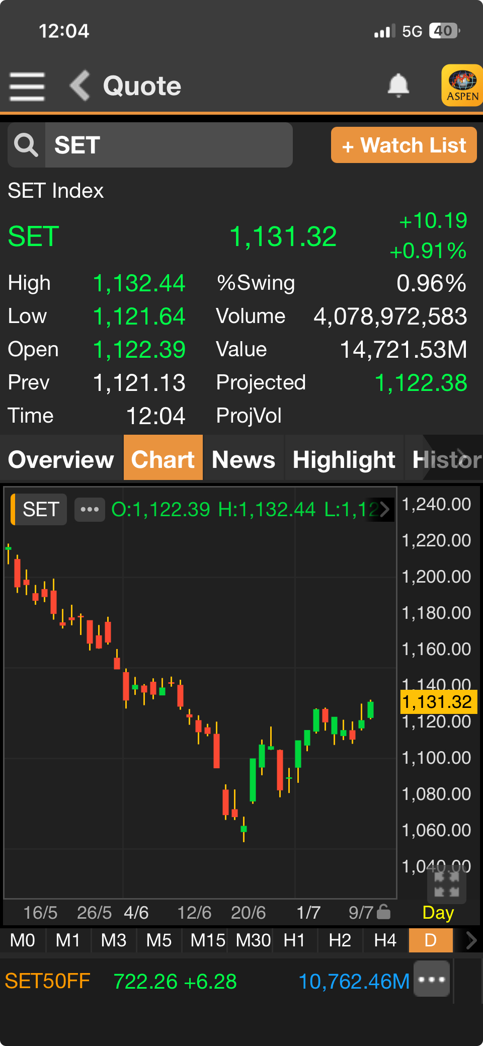Open the hamburger menu
This screenshot has height=1046, width=483.
[x=27, y=86]
